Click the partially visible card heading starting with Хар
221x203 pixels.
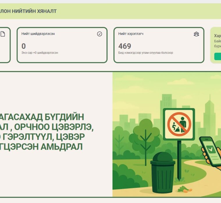click(x=217, y=36)
